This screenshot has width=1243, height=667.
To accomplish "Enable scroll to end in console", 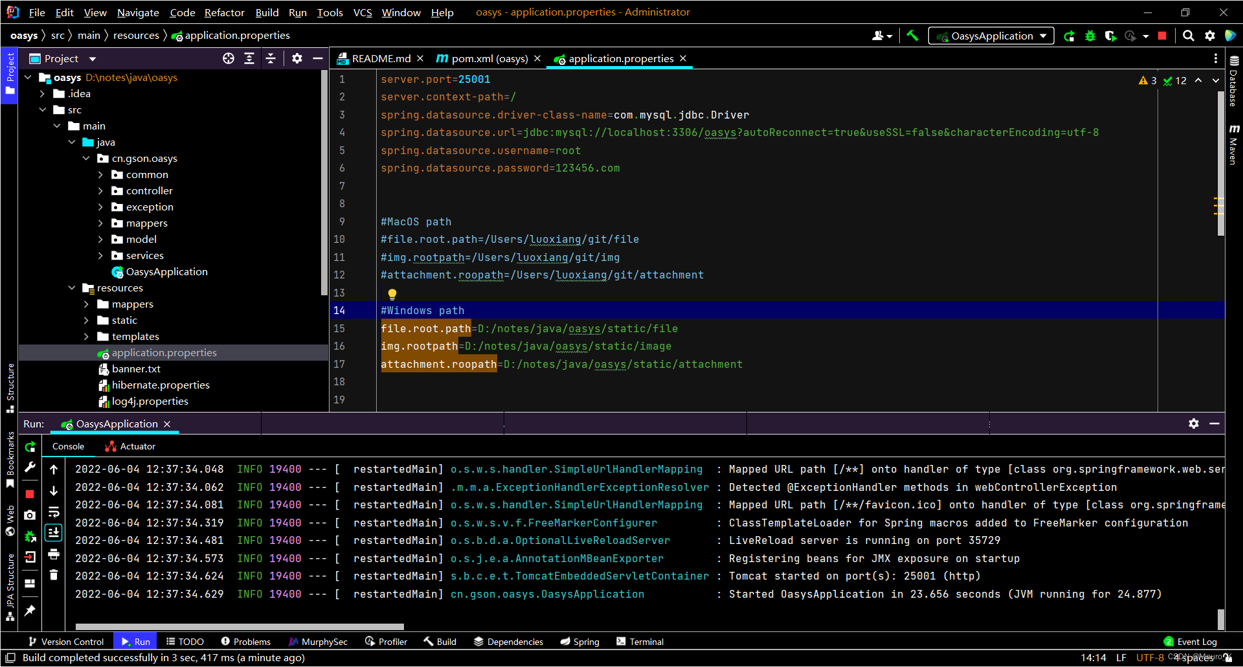I will point(54,532).
